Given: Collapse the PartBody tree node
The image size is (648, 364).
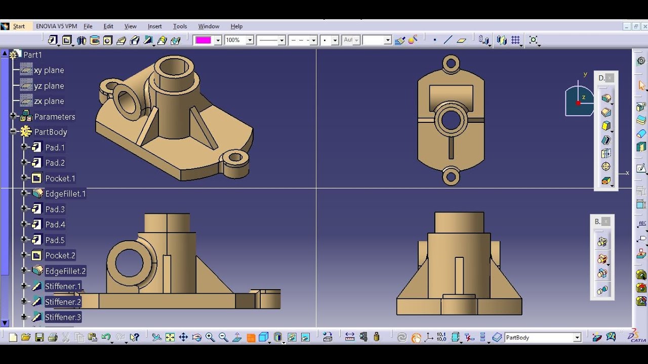Looking at the screenshot, I should [x=13, y=131].
